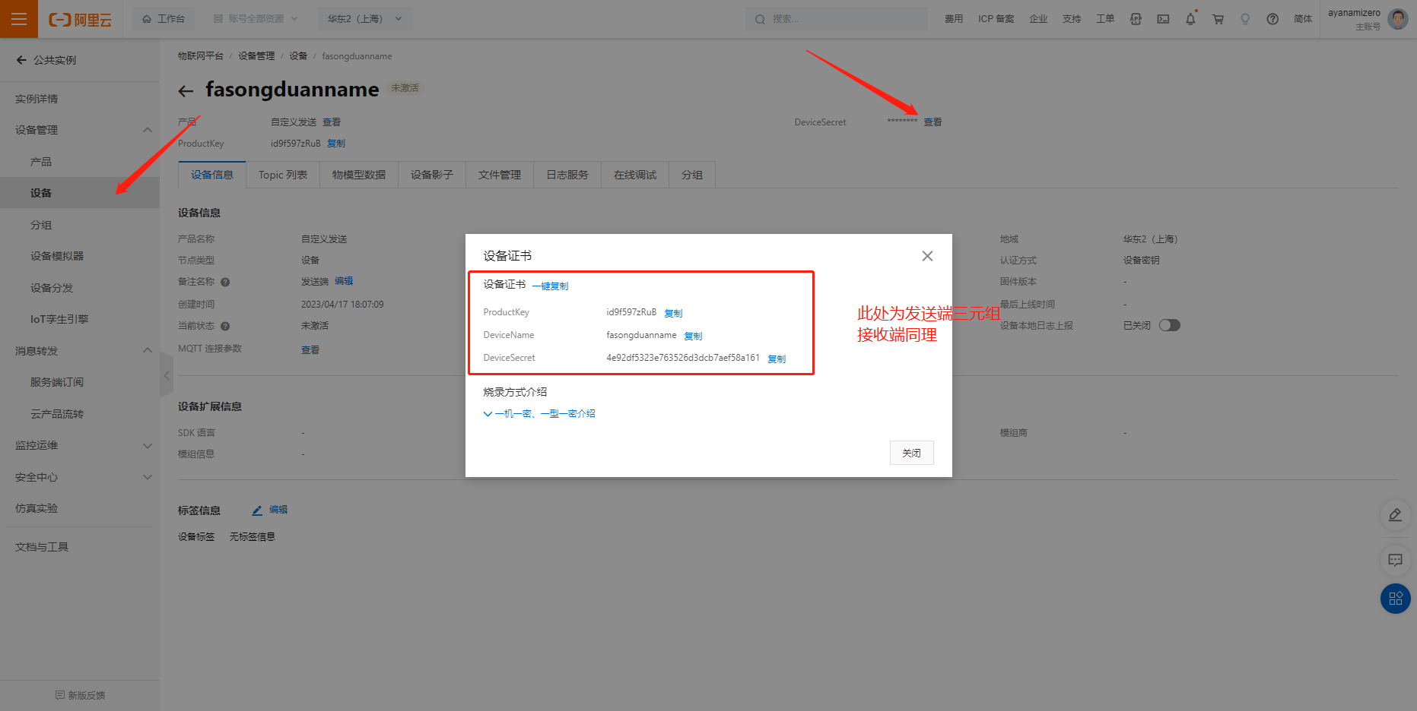The width and height of the screenshot is (1417, 711).
Task: Open the Cloud Shell terminal icon
Action: pos(1163,19)
